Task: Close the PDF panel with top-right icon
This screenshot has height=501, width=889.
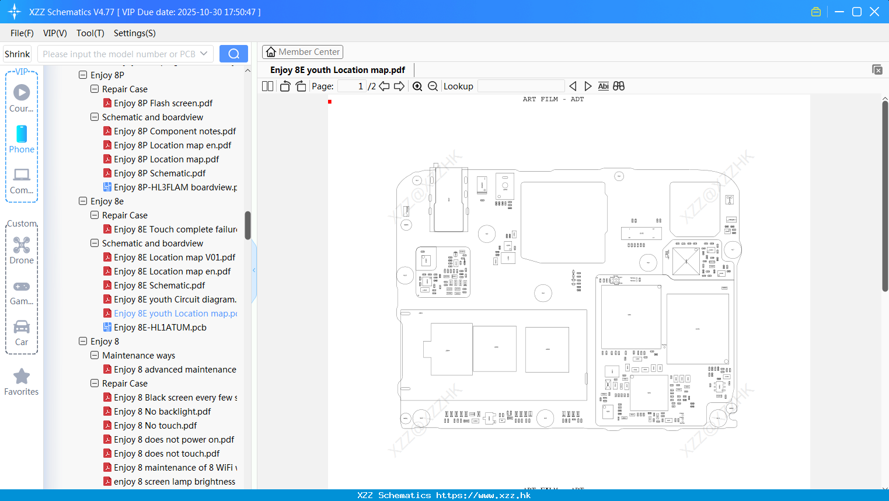Action: tap(877, 69)
